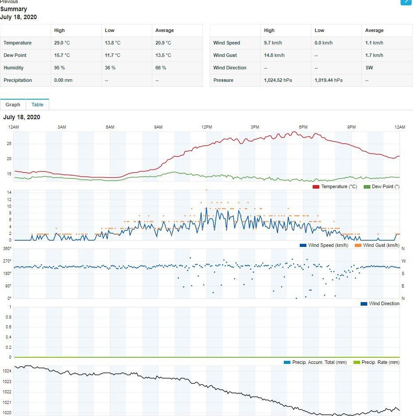The width and height of the screenshot is (413, 416).
Task: Switch to the Table tab
Action: [x=37, y=105]
